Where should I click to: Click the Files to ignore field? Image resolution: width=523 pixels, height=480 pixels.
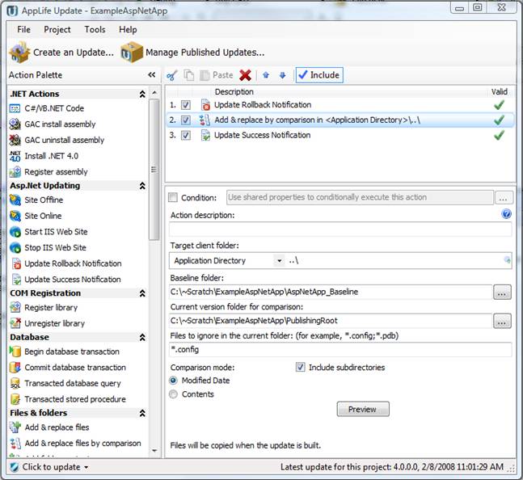(340, 350)
